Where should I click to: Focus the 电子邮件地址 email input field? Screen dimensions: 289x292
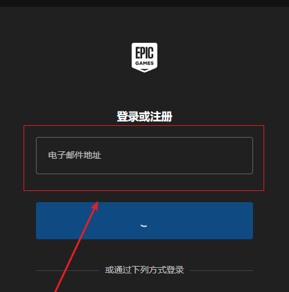144,156
